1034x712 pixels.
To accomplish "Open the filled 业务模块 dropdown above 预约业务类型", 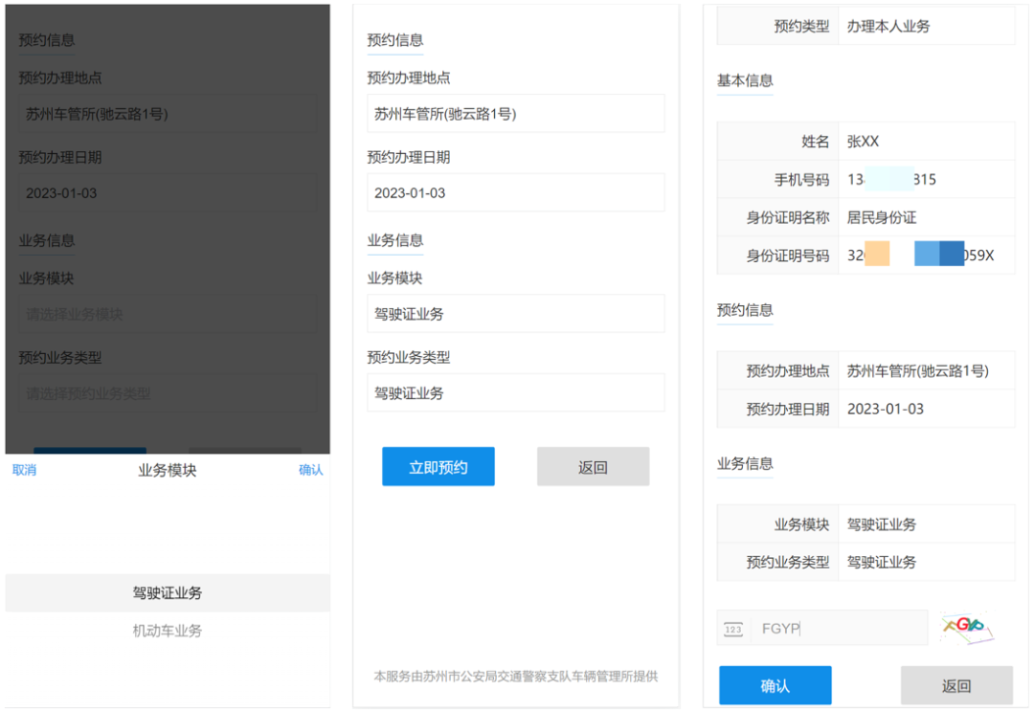I will (x=515, y=314).
